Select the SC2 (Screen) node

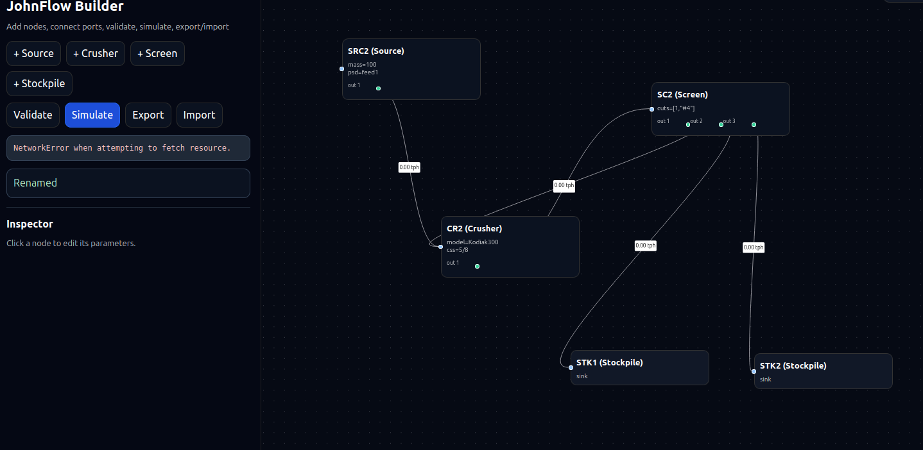point(720,95)
